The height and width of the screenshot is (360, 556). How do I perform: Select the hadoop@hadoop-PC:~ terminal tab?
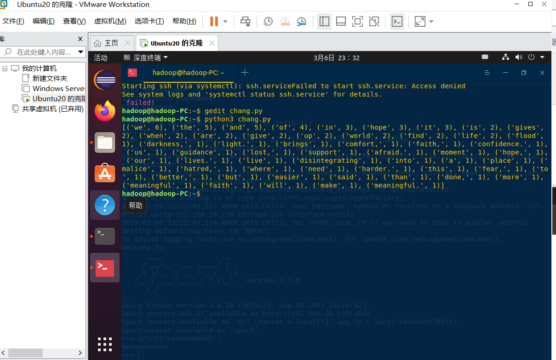click(189, 73)
